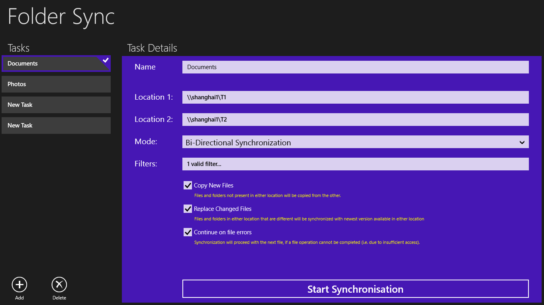Expand the Filters field showing 1 valid filter
Viewport: 544px width, 305px height.
[x=355, y=164]
